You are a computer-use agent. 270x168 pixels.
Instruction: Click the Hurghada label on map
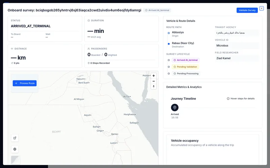coord(129,114)
